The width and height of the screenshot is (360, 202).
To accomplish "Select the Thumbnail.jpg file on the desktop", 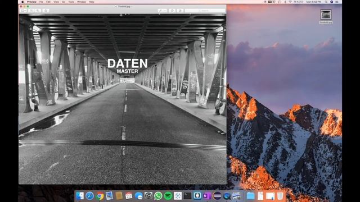I will pos(326,16).
